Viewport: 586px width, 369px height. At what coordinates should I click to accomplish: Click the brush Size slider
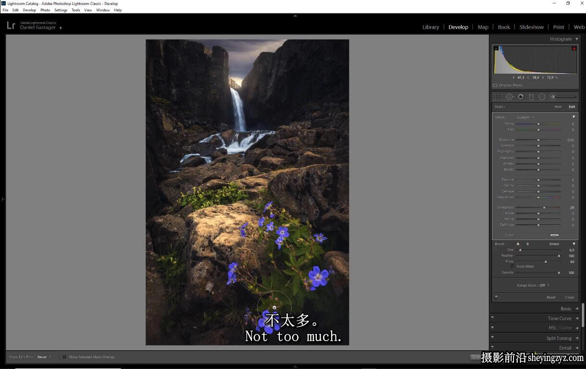(538, 250)
